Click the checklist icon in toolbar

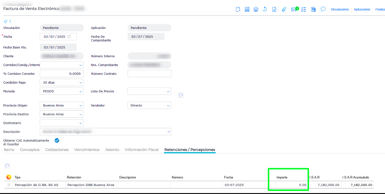tap(304, 10)
